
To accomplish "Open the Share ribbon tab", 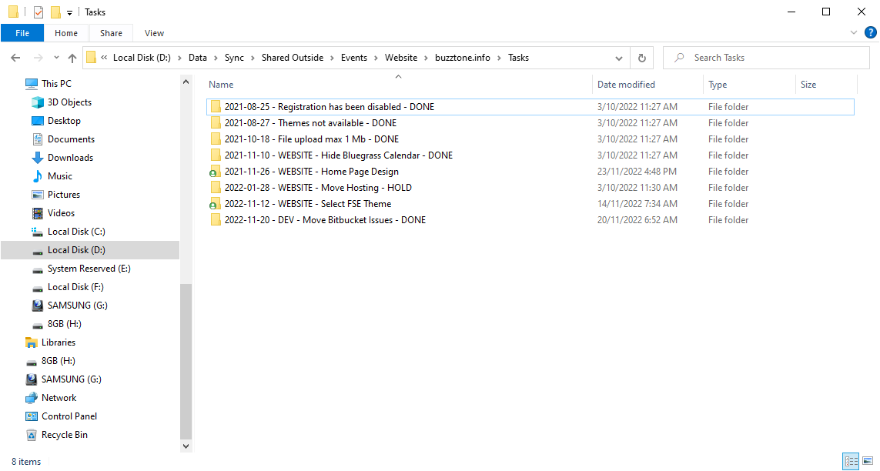I will tap(111, 33).
